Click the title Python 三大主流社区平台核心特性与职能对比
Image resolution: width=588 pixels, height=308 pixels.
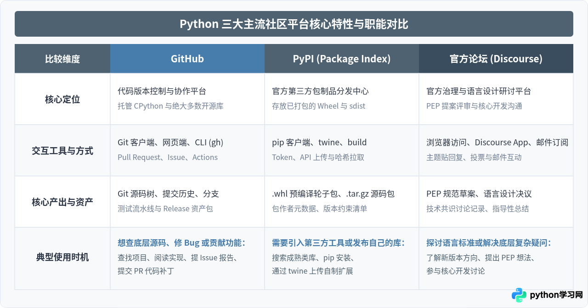[x=294, y=24]
